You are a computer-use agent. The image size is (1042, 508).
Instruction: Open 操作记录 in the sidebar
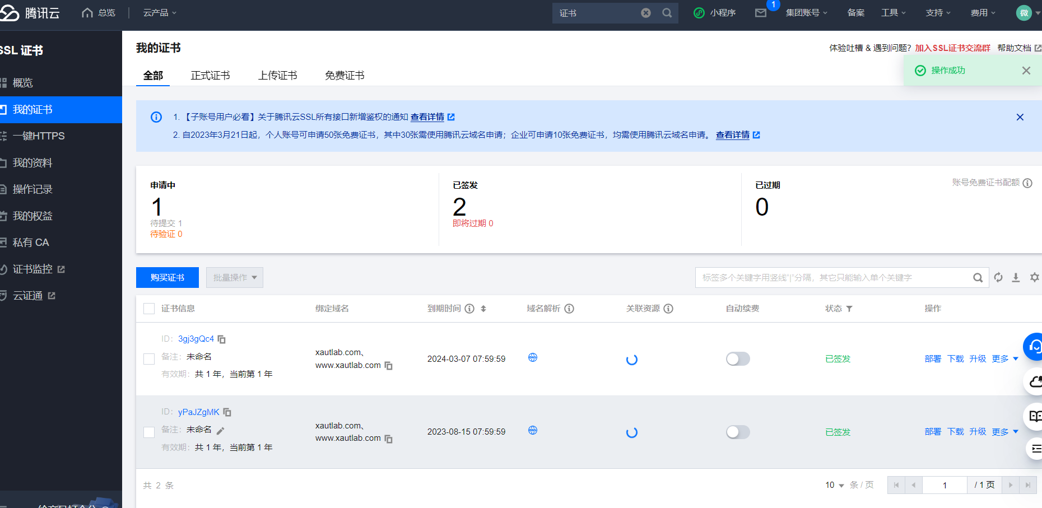pos(32,189)
